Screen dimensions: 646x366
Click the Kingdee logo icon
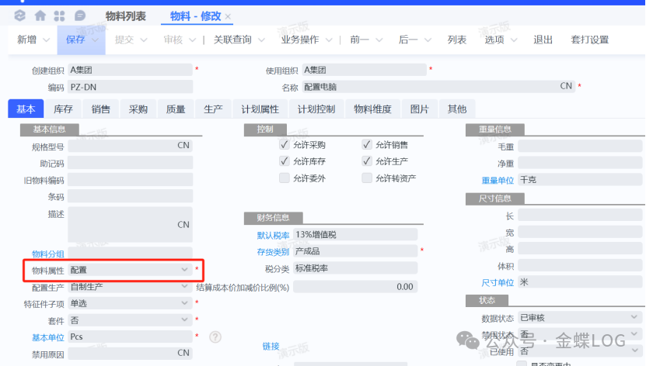coord(20,16)
